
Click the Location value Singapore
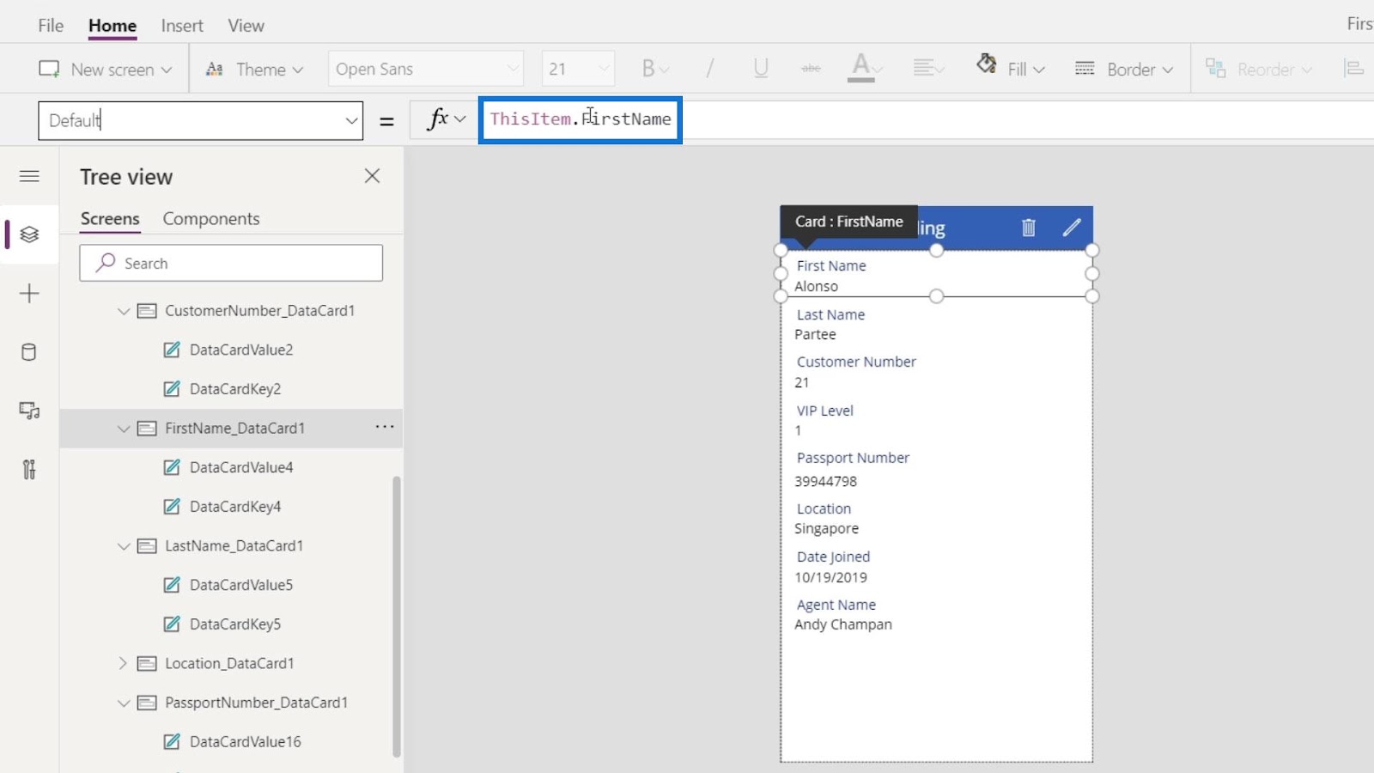click(826, 529)
